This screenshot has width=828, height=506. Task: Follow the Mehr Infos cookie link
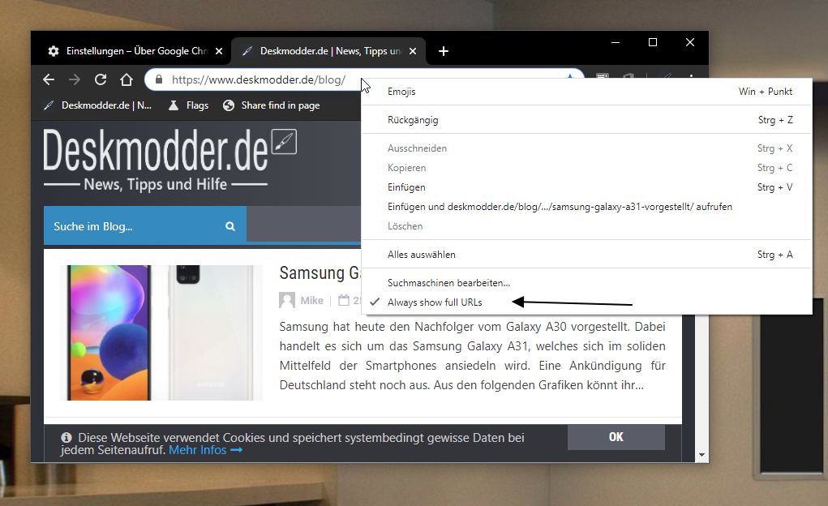pyautogui.click(x=205, y=450)
